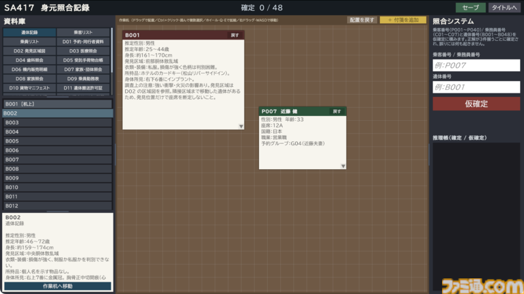Open the D02 発見区域図 document
Viewport: 524px width, 294px height.
tap(29, 51)
